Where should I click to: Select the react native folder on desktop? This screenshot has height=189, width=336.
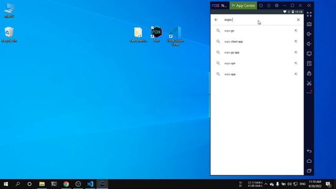click(138, 35)
